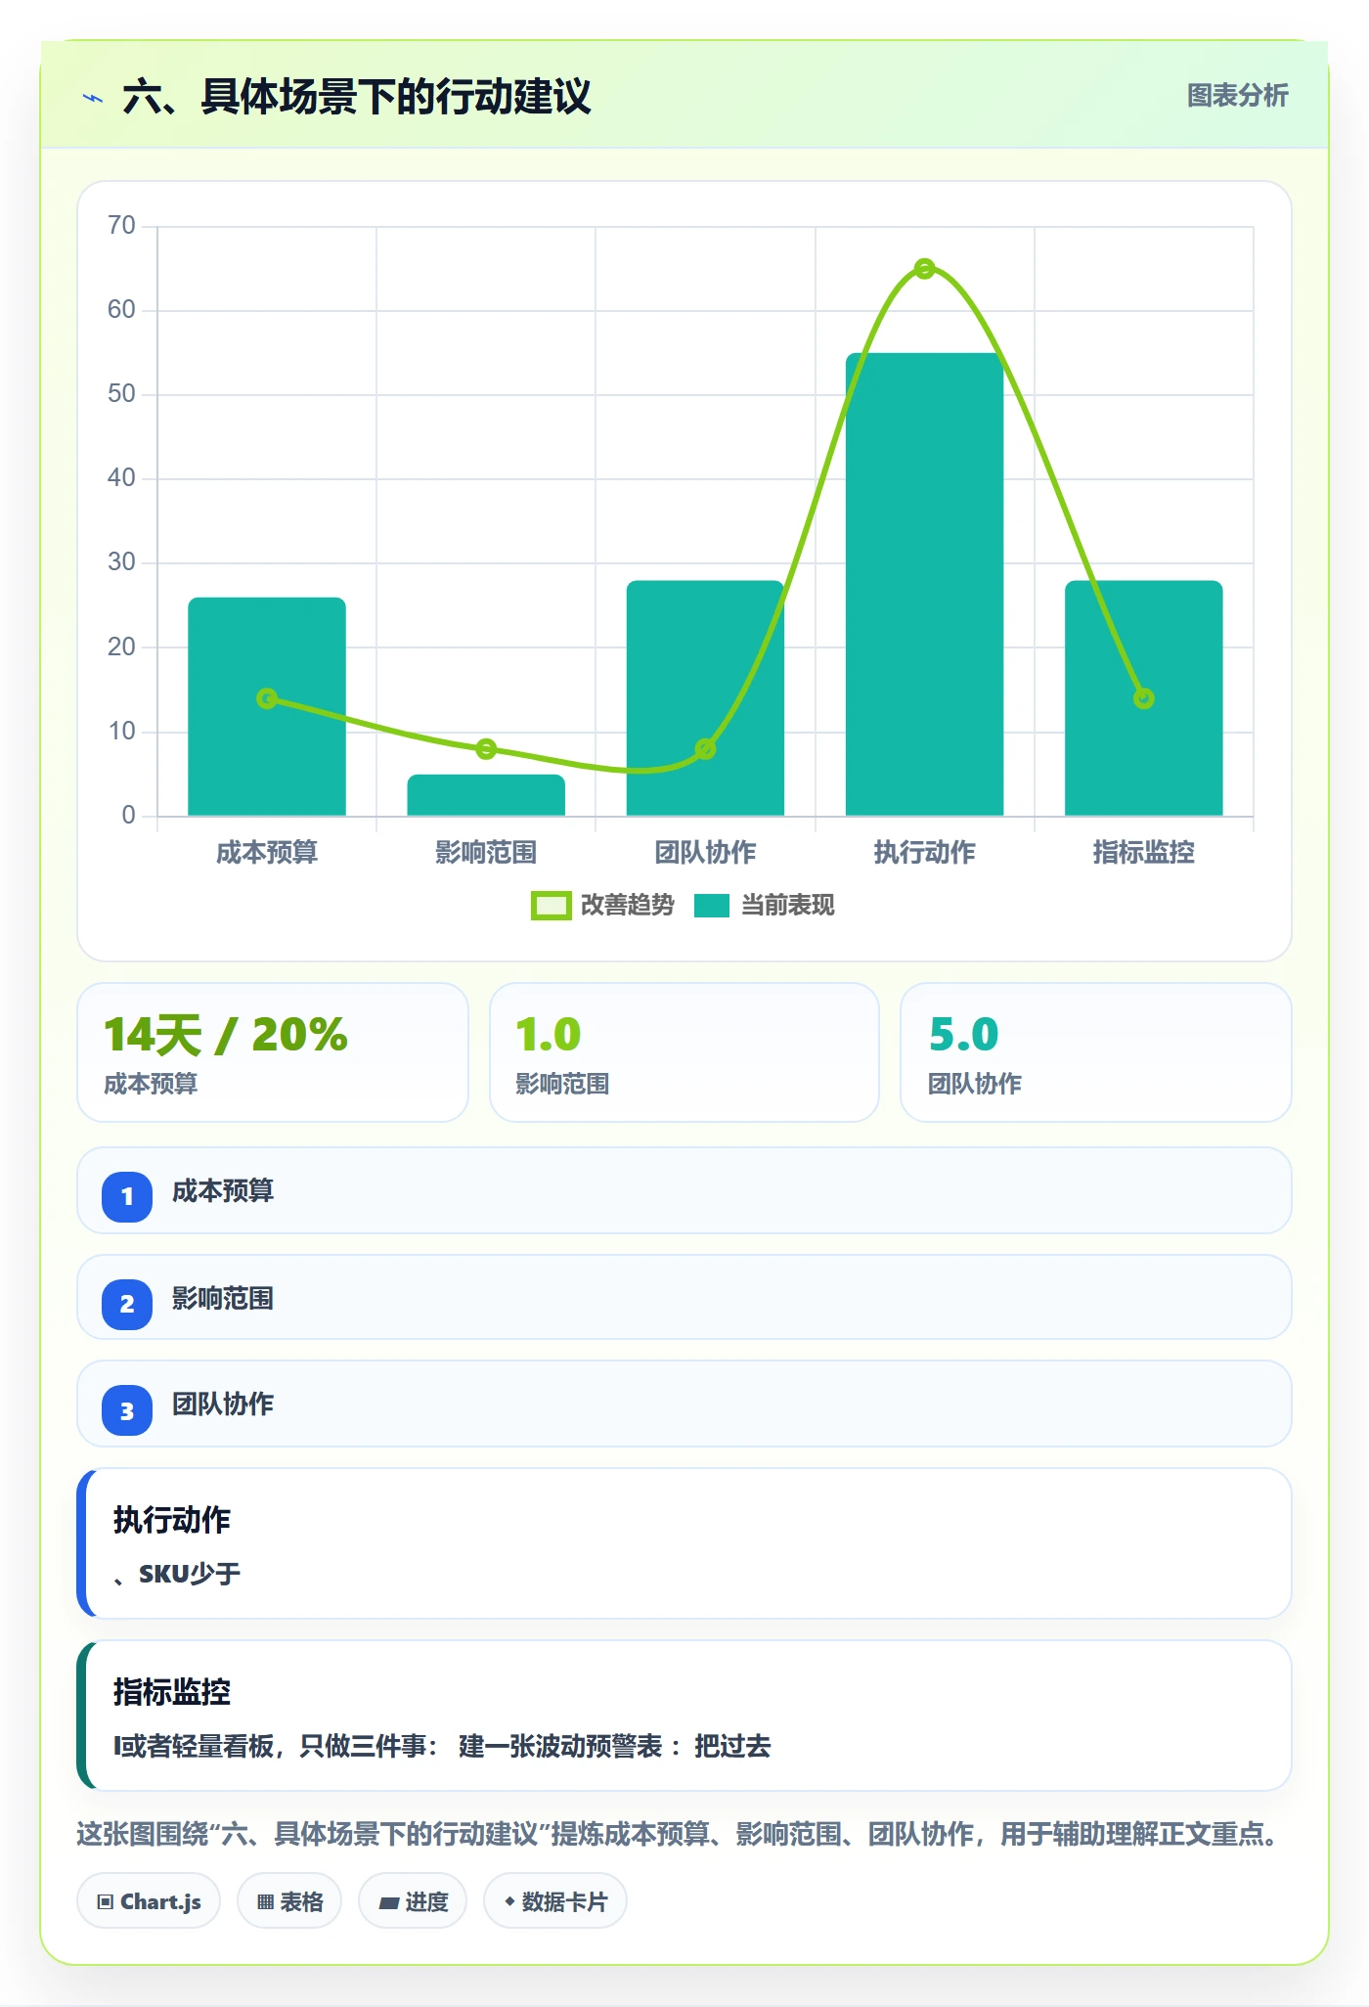Screen dimensions: 1369x2007
Task: Select the 1.0 影响范围 data card
Action: pyautogui.click(x=684, y=1052)
